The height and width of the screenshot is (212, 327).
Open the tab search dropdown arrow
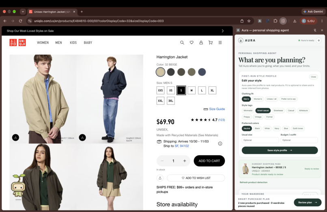[x=23, y=12]
